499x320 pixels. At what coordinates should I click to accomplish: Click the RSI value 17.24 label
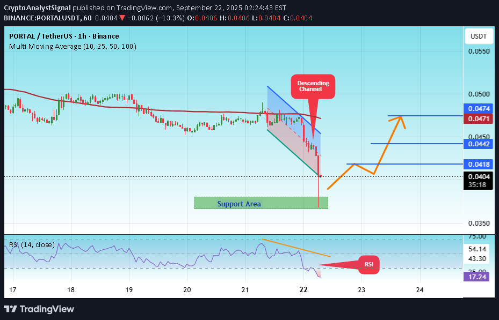click(x=476, y=277)
